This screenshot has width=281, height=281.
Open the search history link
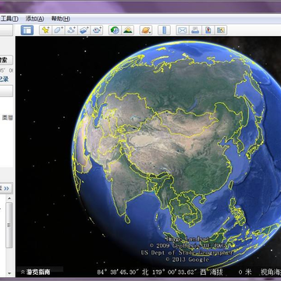[x=4, y=79]
